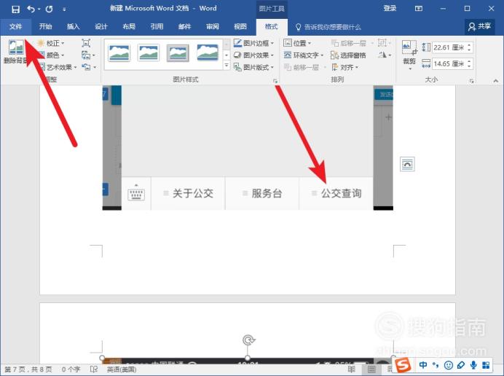The image size is (504, 376).
Task: Expand the full picture styles gallery
Action: (x=227, y=66)
